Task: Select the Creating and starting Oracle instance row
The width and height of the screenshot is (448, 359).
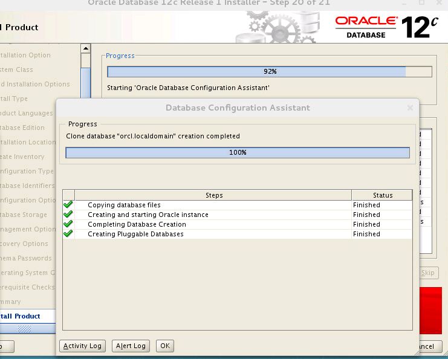Action: [238, 215]
